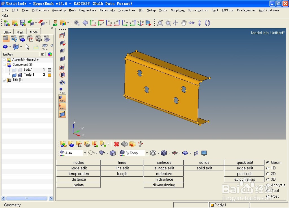Screen dimensions: 289x208
Task: Click the isometric XYZ view icon
Action: click(140, 23)
